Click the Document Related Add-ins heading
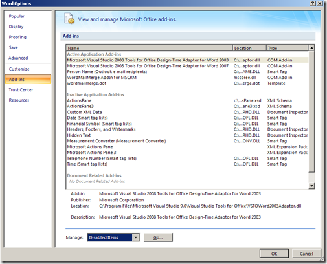This screenshot has height=264, width=327. [94, 175]
